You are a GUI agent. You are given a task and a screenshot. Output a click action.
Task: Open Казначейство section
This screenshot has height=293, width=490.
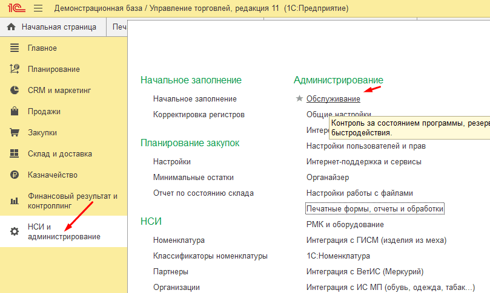click(x=64, y=175)
